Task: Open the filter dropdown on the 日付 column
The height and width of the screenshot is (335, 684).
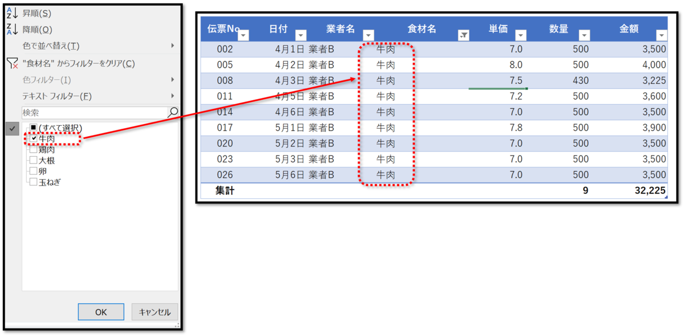Action: click(301, 35)
